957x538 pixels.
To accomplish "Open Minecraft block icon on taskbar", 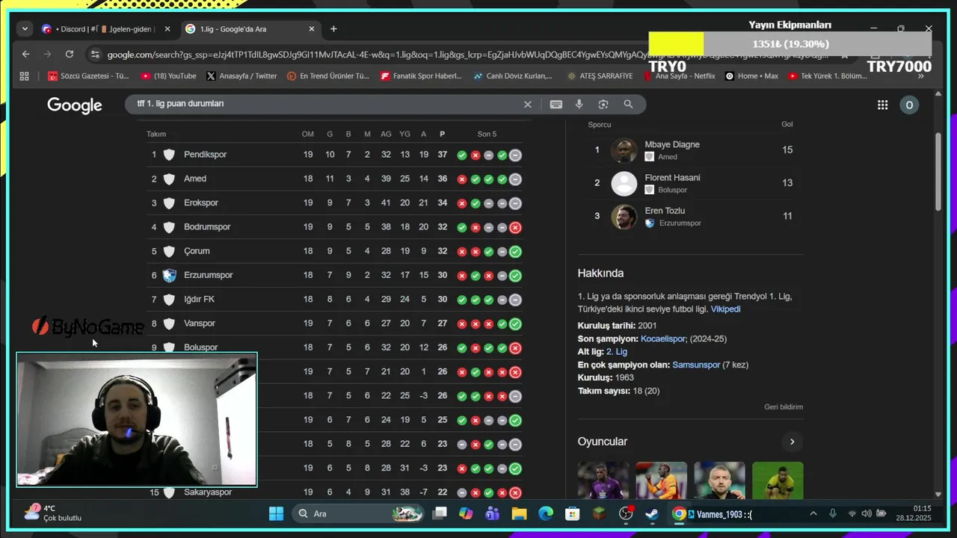I will [599, 513].
